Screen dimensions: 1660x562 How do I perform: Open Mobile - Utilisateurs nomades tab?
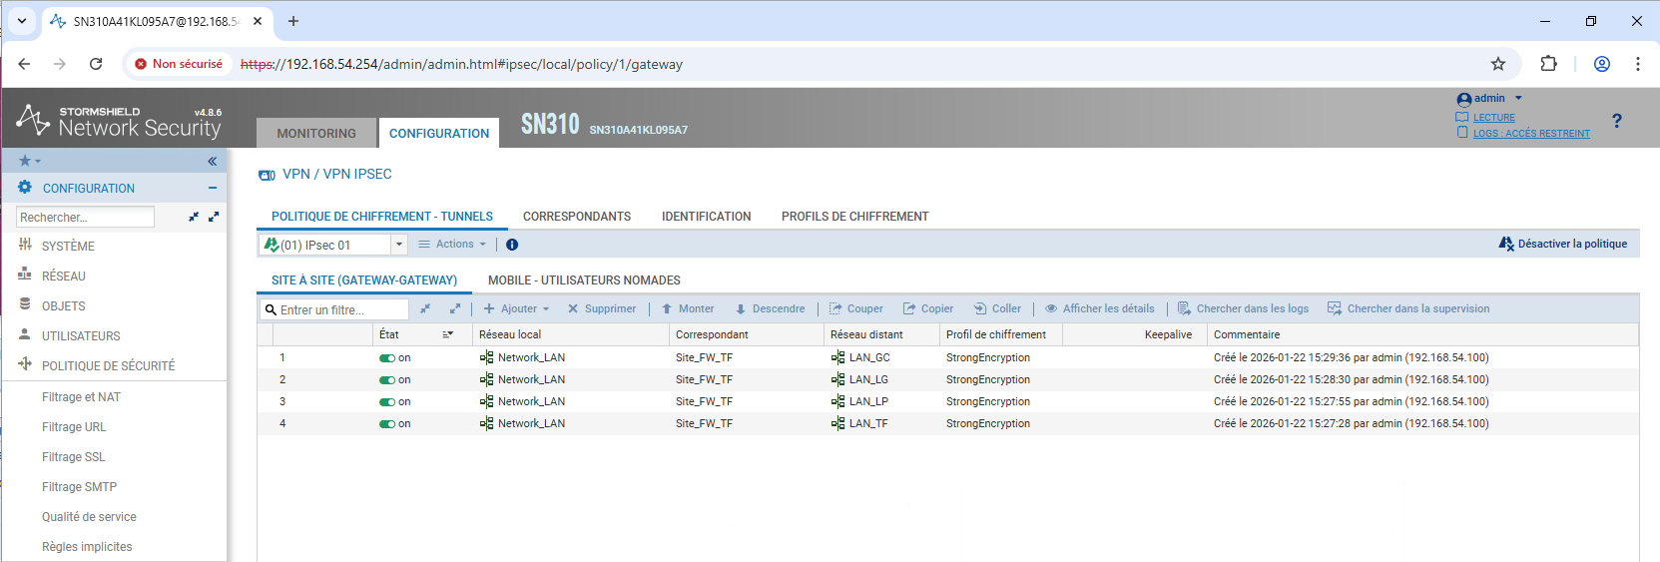pyautogui.click(x=584, y=281)
